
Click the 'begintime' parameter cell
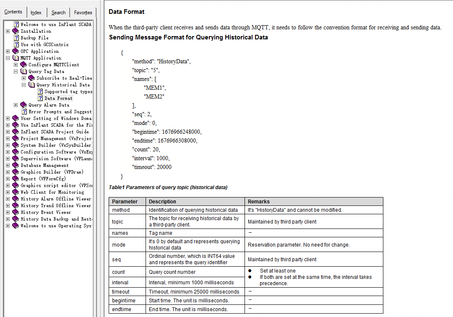pyautogui.click(x=128, y=300)
